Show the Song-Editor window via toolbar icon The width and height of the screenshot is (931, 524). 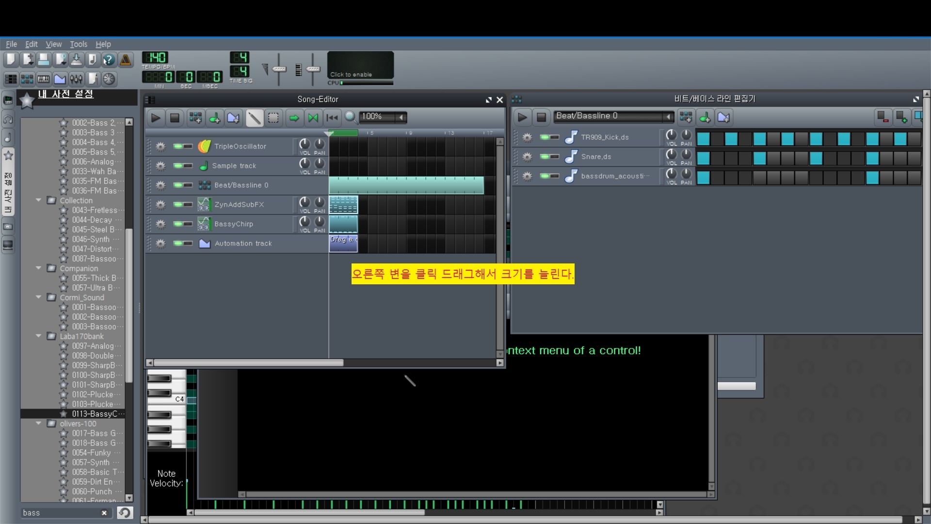point(11,79)
